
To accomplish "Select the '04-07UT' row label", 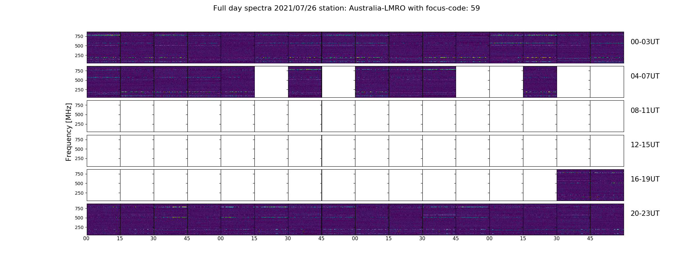I will 645,76.
